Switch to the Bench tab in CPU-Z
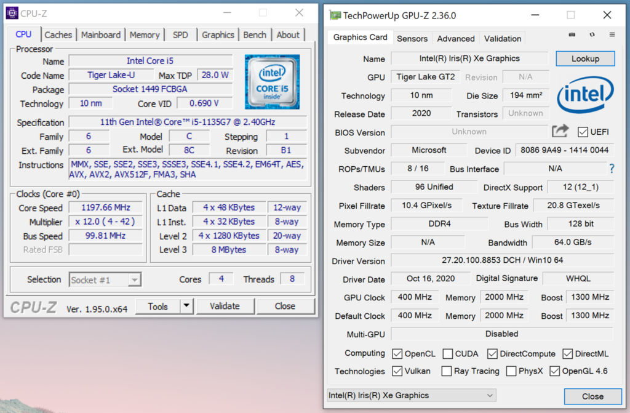 pyautogui.click(x=255, y=35)
